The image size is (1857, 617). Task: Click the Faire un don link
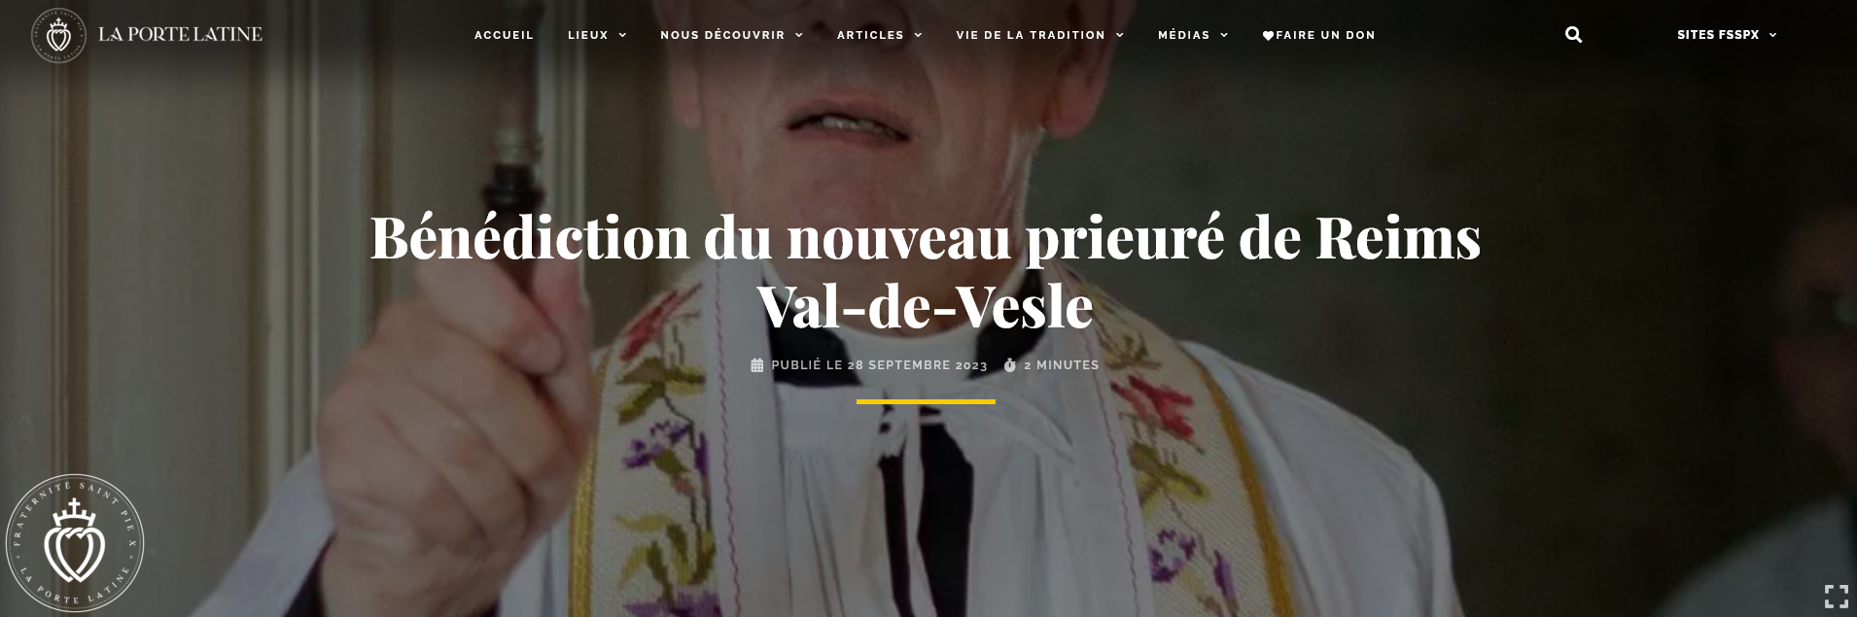point(1318,35)
